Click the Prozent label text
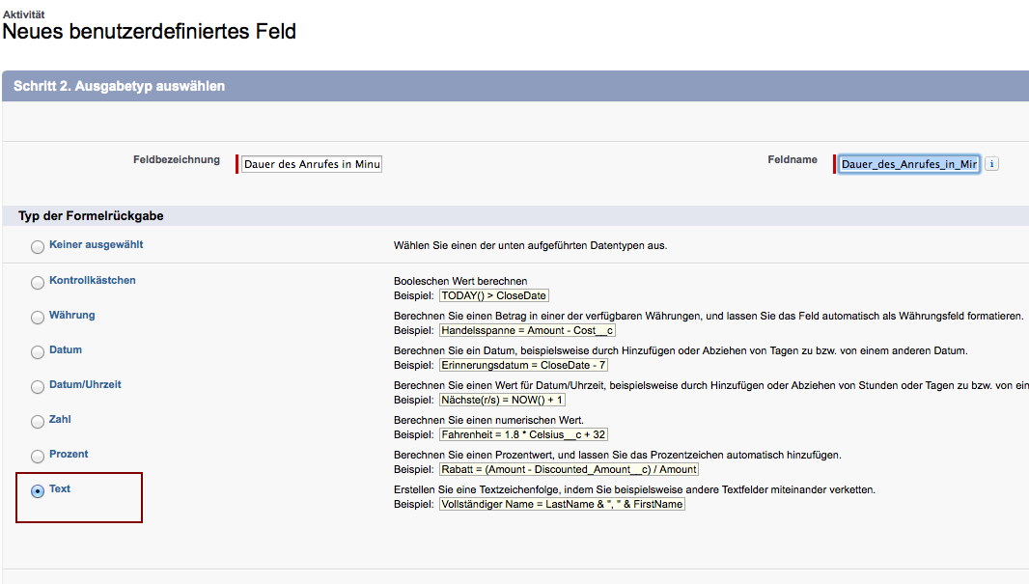Viewport: 1029px width, 584px height. [x=69, y=454]
